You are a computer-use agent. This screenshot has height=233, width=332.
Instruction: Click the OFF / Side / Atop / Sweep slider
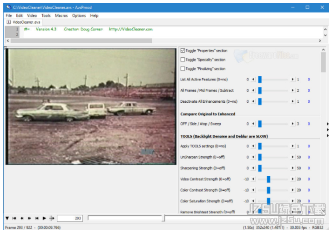pyautogui.click(x=273, y=124)
